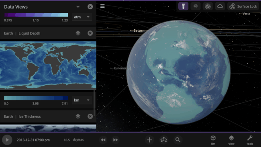
Task: Click the Liquid Depth layers icon
Action: [x=78, y=33]
